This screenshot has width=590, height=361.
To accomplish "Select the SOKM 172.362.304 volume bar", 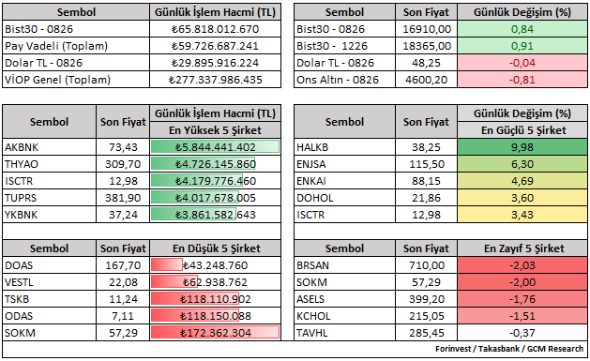I will point(215,333).
